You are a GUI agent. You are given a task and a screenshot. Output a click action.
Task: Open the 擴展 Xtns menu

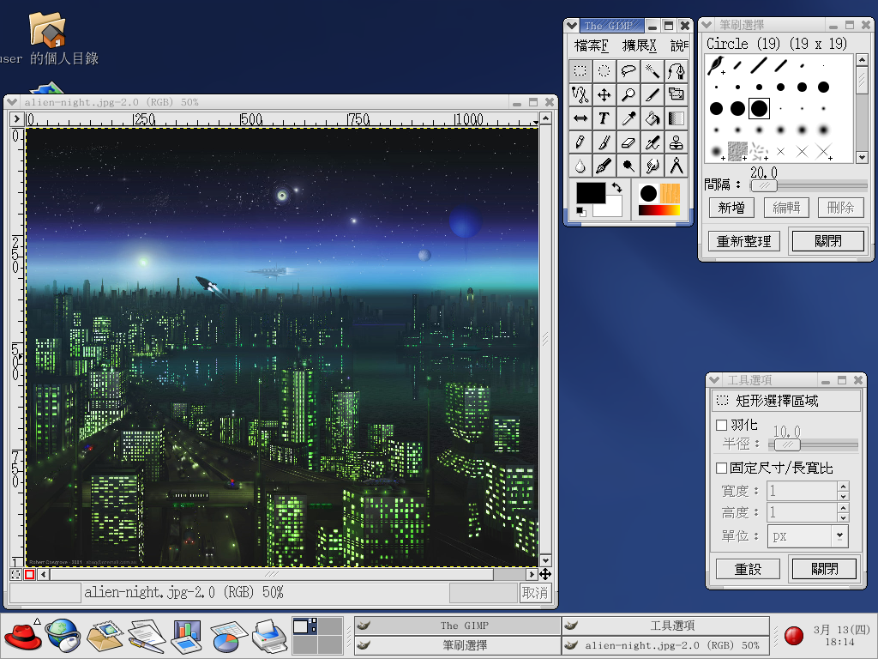[639, 45]
